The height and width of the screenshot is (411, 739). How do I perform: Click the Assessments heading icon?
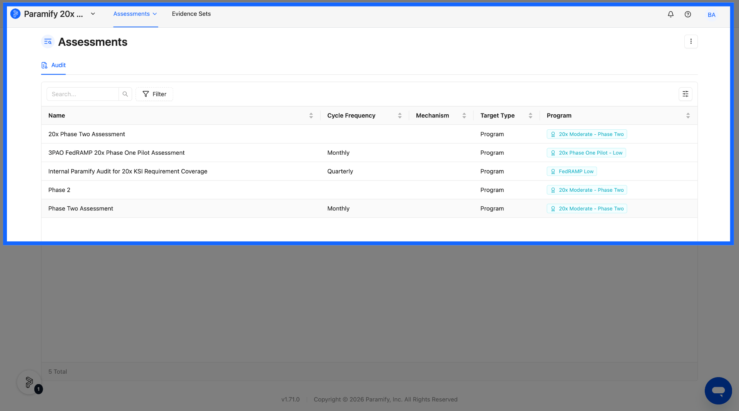[48, 42]
